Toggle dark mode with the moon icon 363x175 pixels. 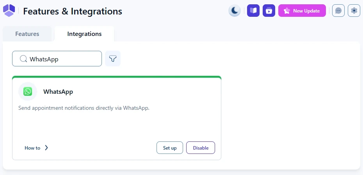(x=235, y=11)
